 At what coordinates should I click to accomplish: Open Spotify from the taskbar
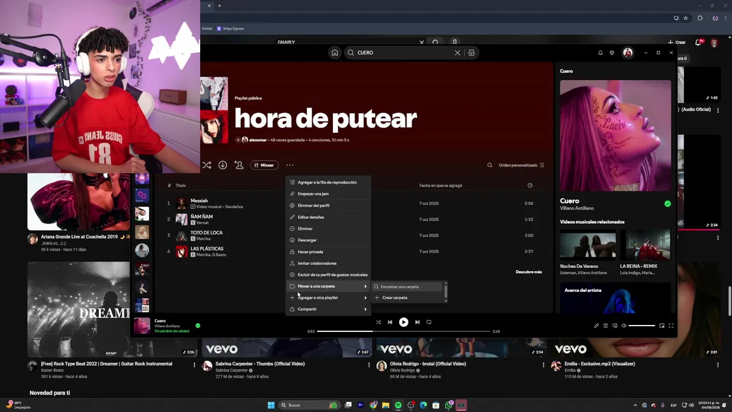coord(398,405)
